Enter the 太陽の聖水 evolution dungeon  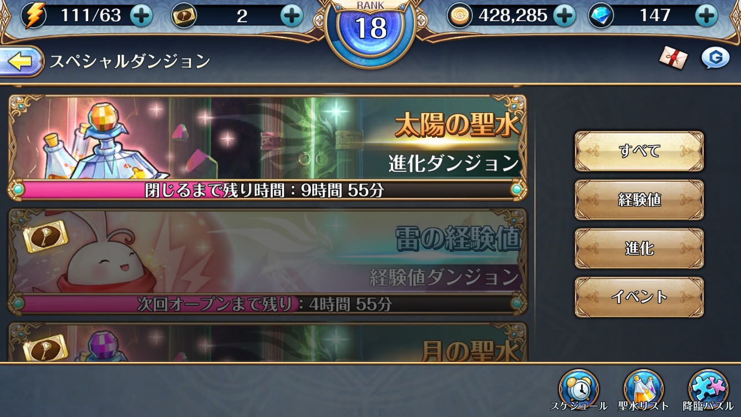click(x=267, y=147)
